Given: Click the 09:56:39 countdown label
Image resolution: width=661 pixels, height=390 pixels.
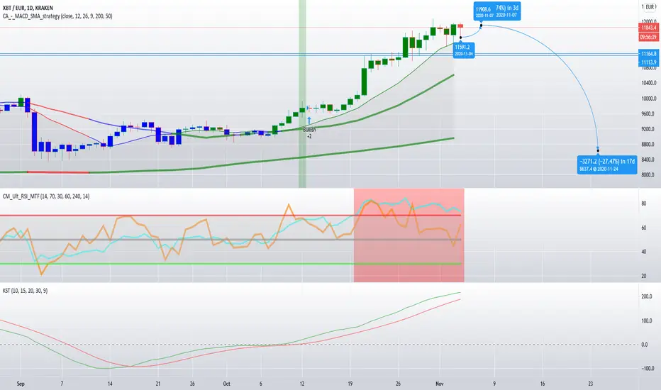Looking at the screenshot, I should [x=648, y=37].
